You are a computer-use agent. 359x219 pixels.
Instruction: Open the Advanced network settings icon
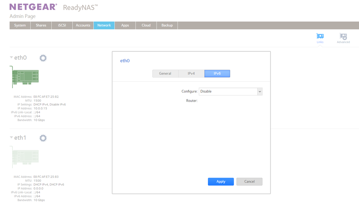click(343, 38)
